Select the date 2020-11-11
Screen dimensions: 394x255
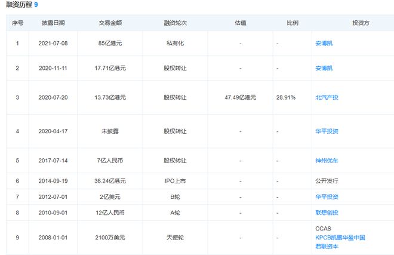pyautogui.click(x=53, y=68)
